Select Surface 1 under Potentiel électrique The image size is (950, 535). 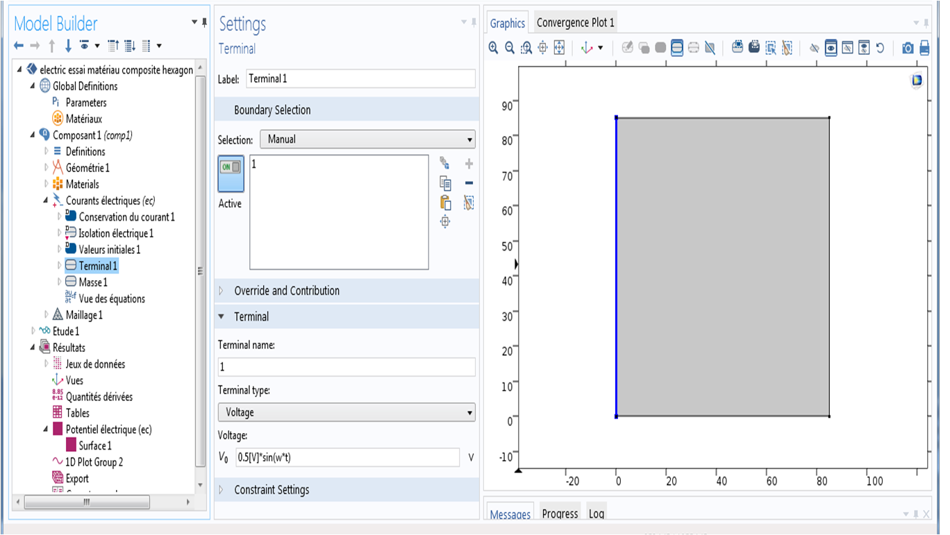coord(94,446)
